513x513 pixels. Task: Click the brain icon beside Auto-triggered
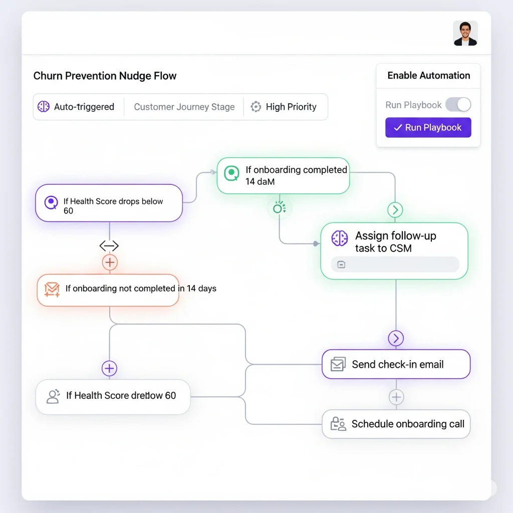click(x=44, y=107)
